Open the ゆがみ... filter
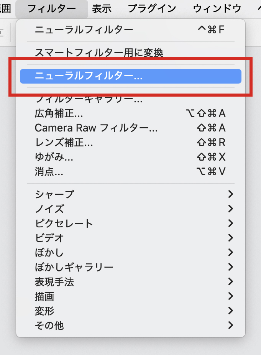This screenshot has height=355, width=261. 54,157
